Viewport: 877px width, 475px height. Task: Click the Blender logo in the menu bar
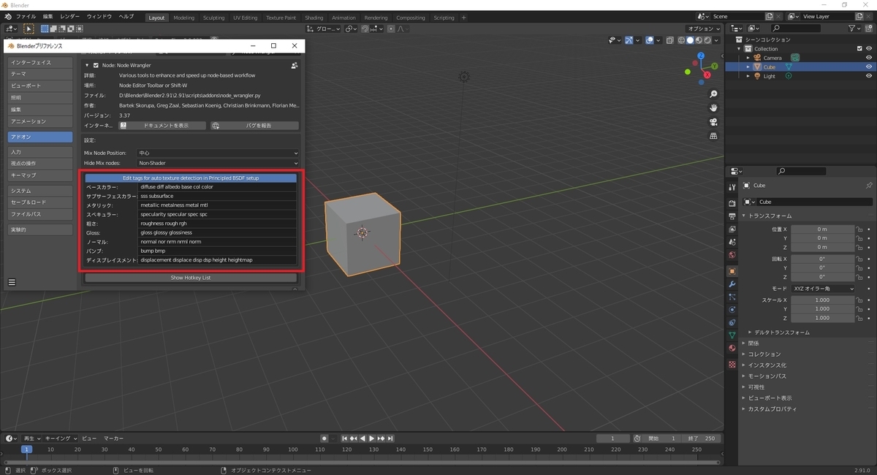point(7,16)
